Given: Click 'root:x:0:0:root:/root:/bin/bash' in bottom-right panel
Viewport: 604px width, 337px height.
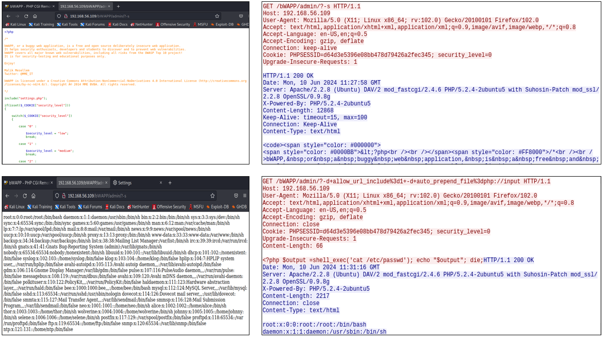Looking at the screenshot, I should (314, 325).
